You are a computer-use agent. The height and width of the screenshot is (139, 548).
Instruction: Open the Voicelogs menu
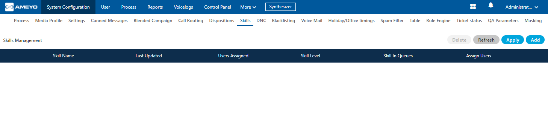coord(183,7)
